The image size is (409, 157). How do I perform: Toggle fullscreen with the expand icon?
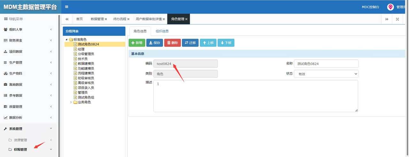click(397, 19)
